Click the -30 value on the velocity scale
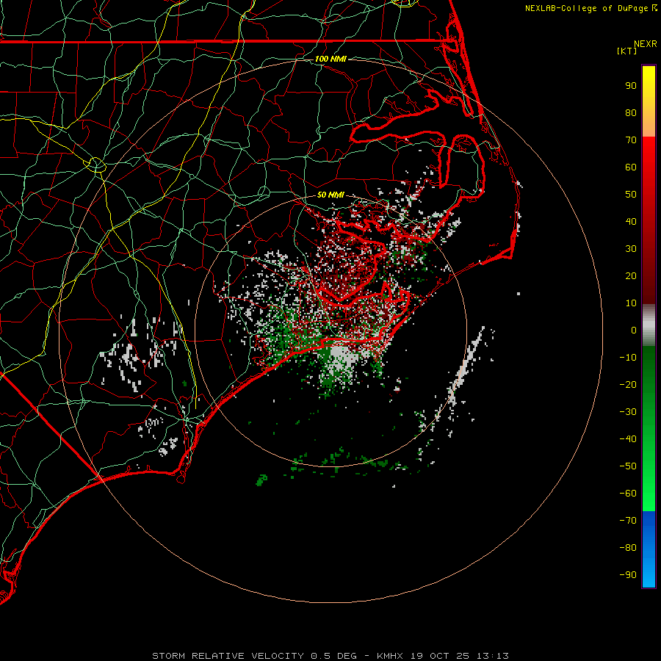 (x=628, y=412)
